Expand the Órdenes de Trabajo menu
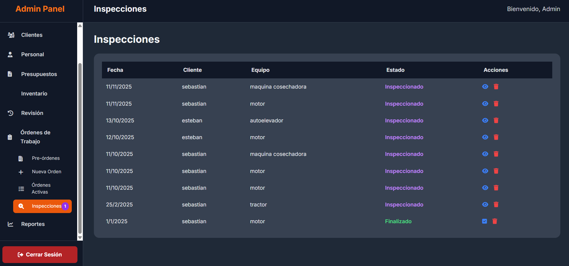This screenshot has height=266, width=569. (x=35, y=137)
